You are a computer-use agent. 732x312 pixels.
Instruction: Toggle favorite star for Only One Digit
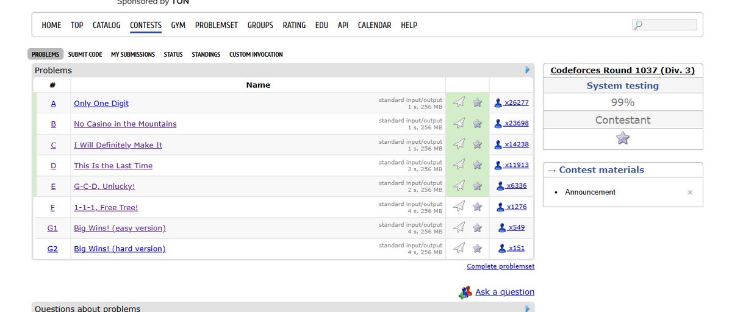[x=478, y=102]
